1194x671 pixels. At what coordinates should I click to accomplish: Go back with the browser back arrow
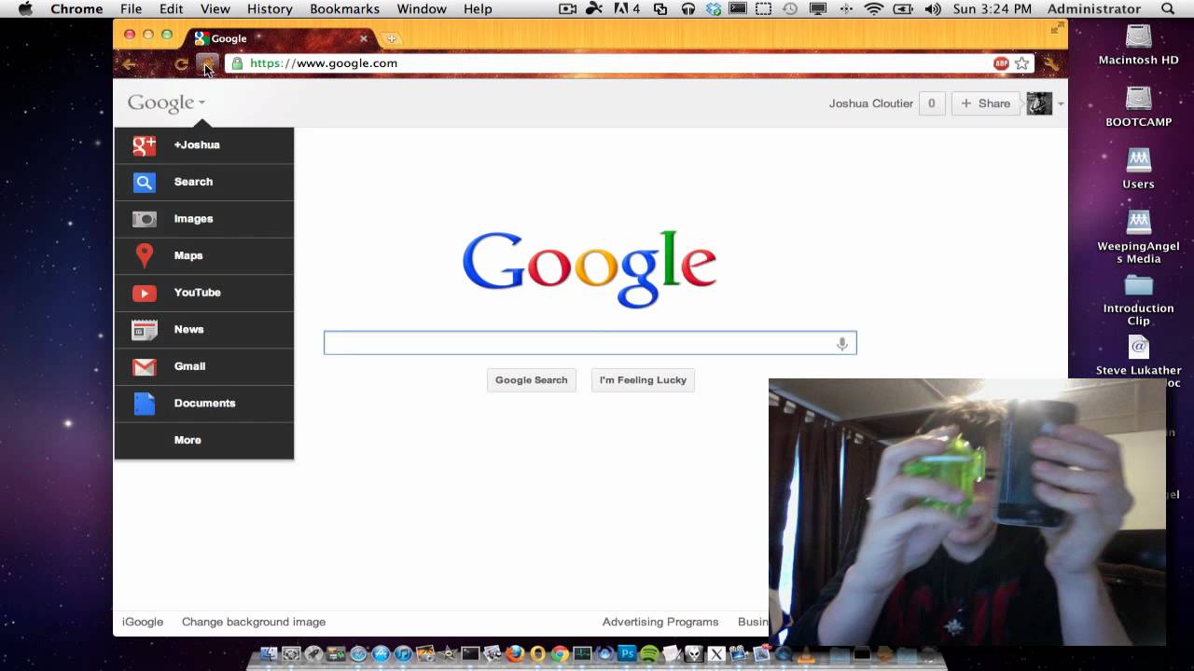(130, 64)
